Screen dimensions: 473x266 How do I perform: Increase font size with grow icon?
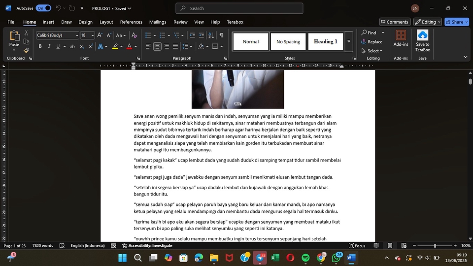pos(100,35)
